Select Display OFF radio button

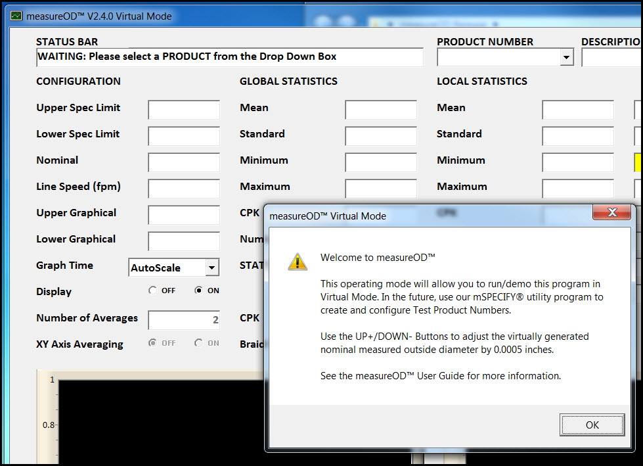[152, 291]
